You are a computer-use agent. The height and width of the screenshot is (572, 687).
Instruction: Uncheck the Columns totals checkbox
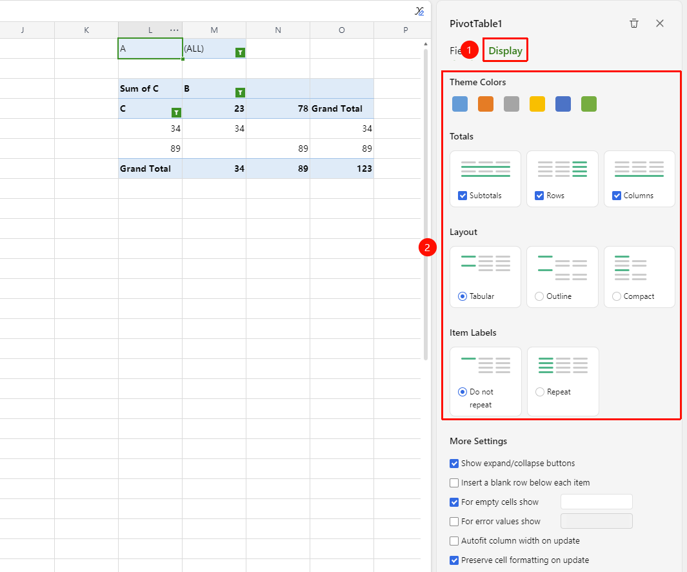point(617,196)
